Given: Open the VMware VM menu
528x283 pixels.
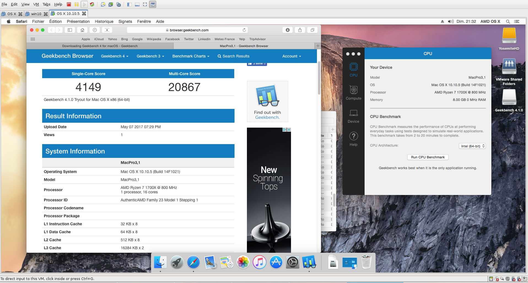Looking at the screenshot, I should [x=36, y=4].
